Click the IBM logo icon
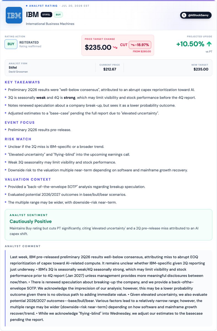Image resolution: width=217 pixels, height=331 pixels. [14, 15]
